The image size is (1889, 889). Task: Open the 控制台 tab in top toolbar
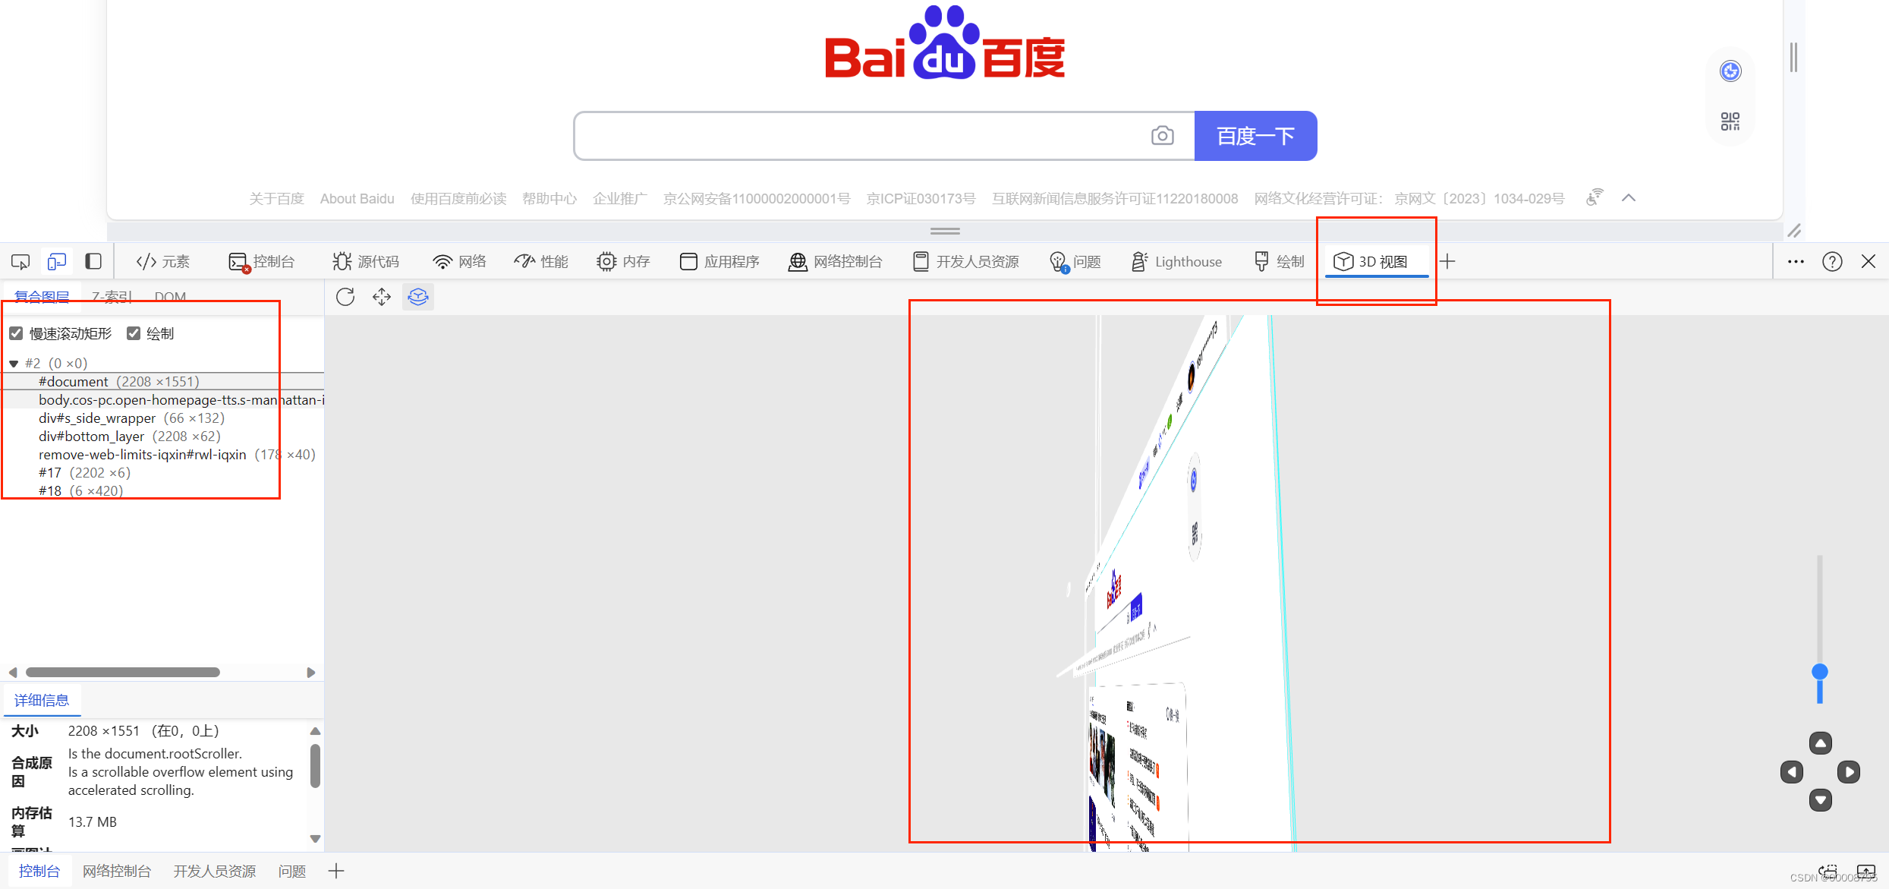(x=262, y=262)
